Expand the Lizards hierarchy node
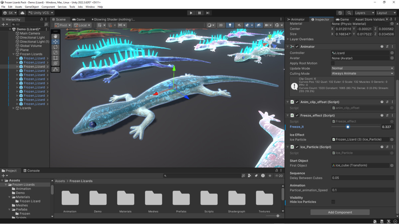399x224 pixels. [x=14, y=108]
